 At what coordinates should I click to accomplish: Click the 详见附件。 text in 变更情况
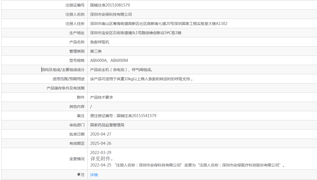(102, 159)
